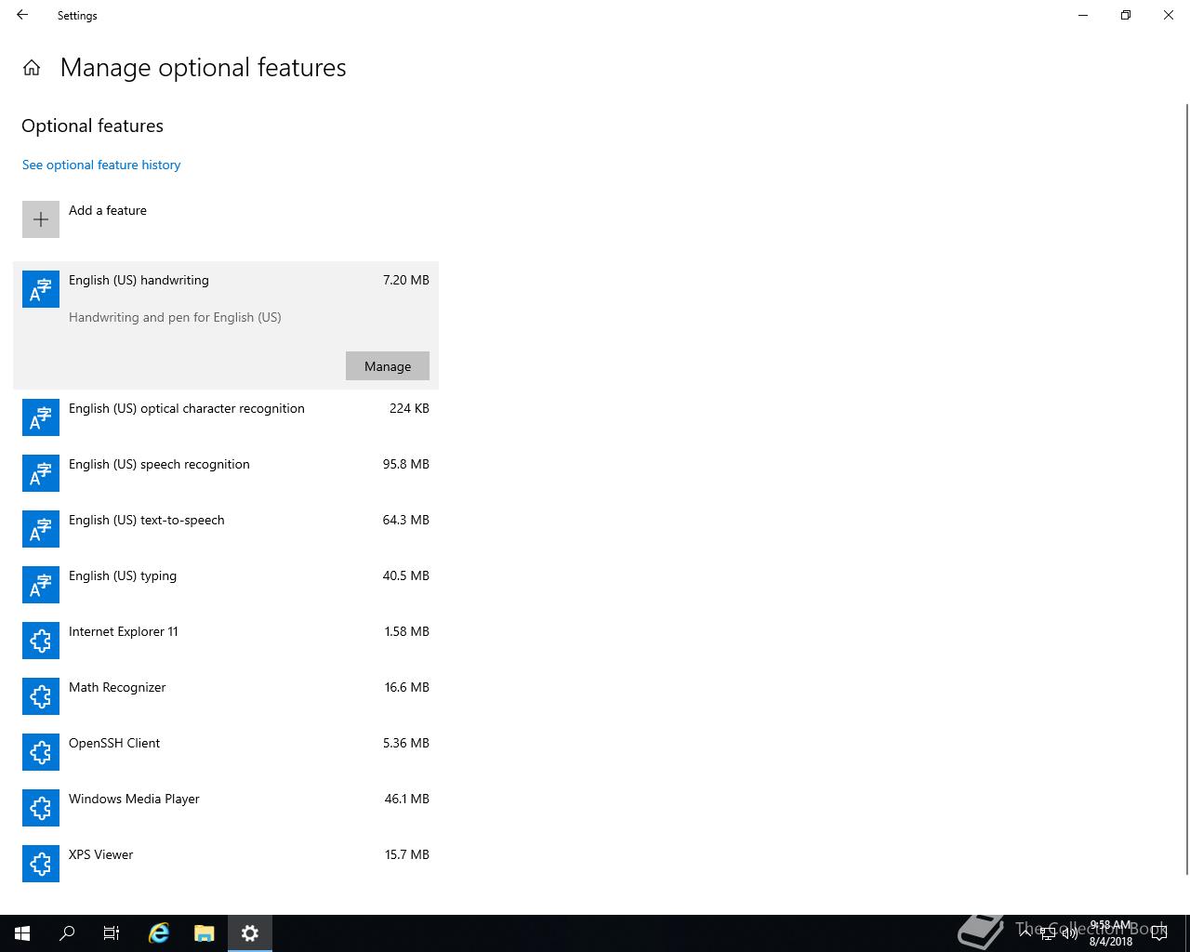This screenshot has width=1190, height=952.
Task: Click the 7.20 MB size value
Action: pyautogui.click(x=406, y=280)
